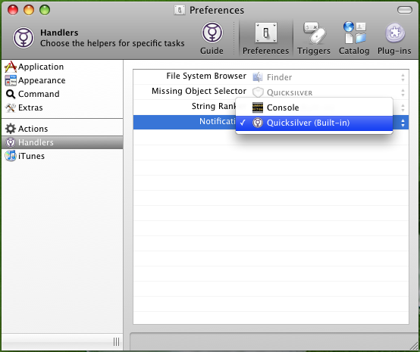Click the window resize corner grip
Image resolution: width=420 pixels, height=352 pixels.
point(414,346)
